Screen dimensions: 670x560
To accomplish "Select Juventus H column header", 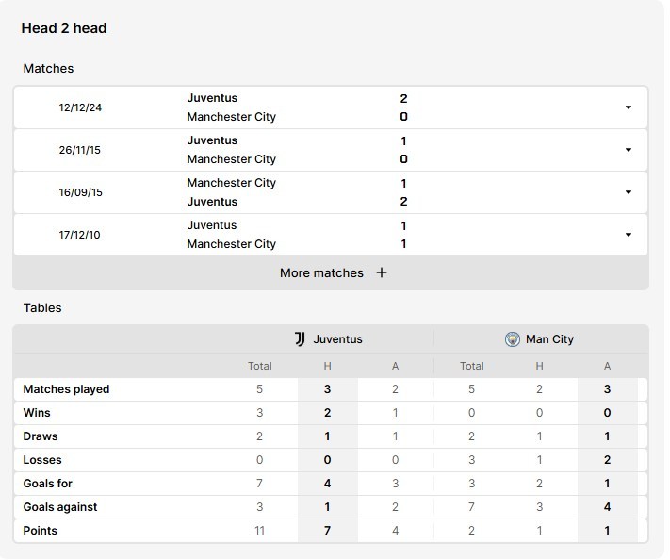I will (327, 366).
